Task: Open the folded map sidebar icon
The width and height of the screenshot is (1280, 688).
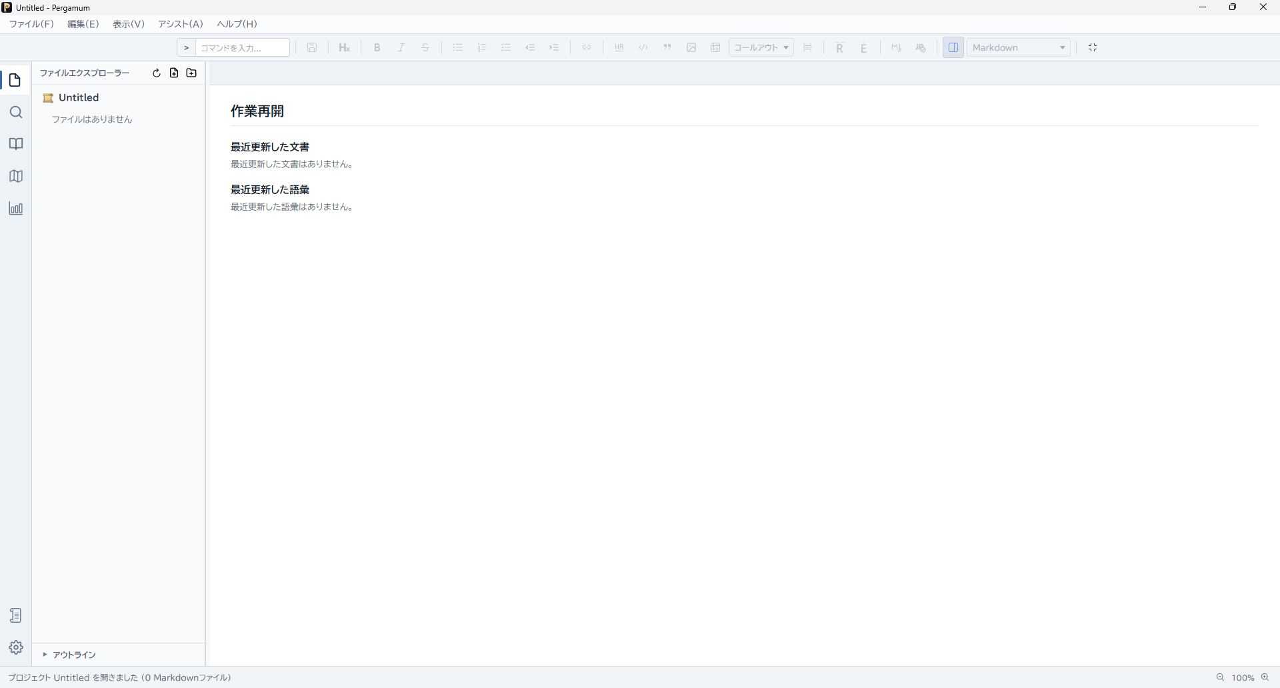Action: (x=16, y=176)
